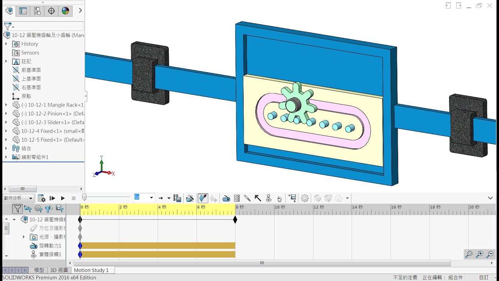Click the Stop playback button
499x281 pixels.
click(73, 198)
